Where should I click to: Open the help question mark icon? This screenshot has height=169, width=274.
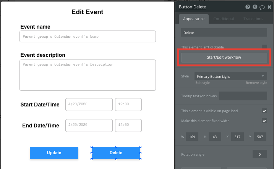(248, 7)
